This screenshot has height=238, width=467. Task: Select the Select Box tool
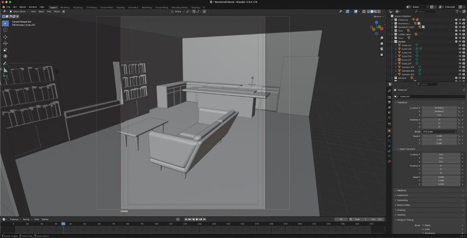[x=5, y=23]
